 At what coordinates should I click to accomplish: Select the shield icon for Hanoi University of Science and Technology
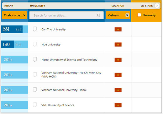pos(35,59)
